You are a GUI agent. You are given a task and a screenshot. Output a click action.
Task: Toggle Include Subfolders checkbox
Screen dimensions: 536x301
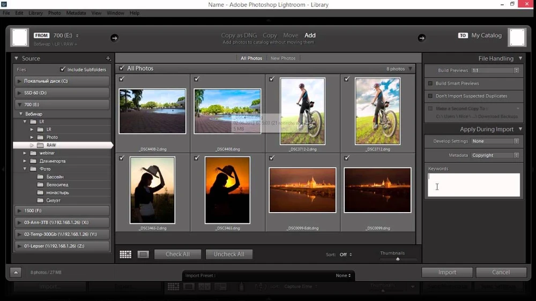pos(63,70)
